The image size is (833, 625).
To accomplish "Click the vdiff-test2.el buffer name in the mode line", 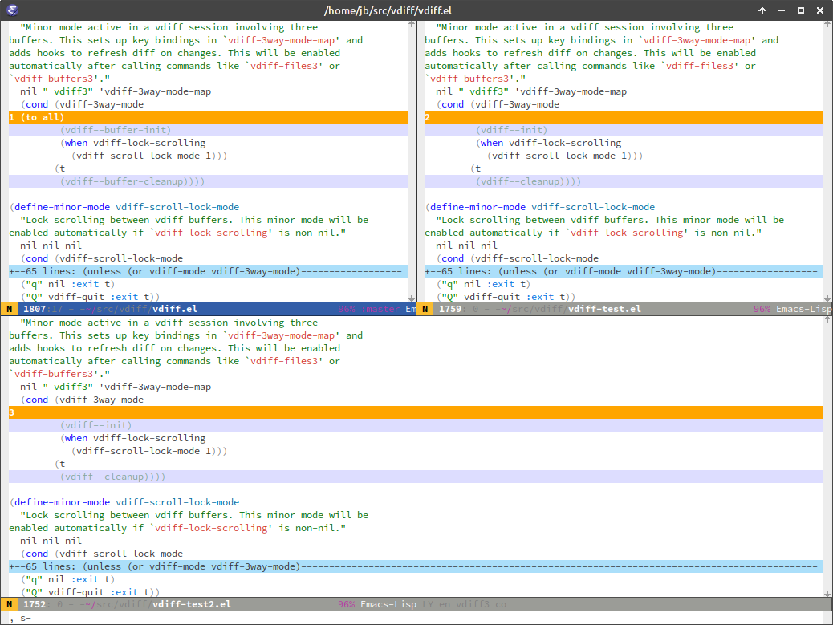I will coord(192,604).
